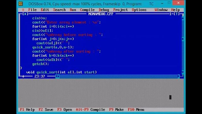Screen dimensions: 202x114
Task: Click F2 Save in status bar
Action: coord(46,110)
